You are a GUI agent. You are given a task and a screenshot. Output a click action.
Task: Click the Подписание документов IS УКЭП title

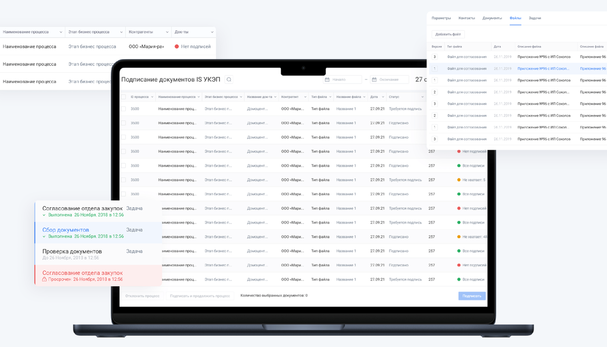(x=171, y=79)
